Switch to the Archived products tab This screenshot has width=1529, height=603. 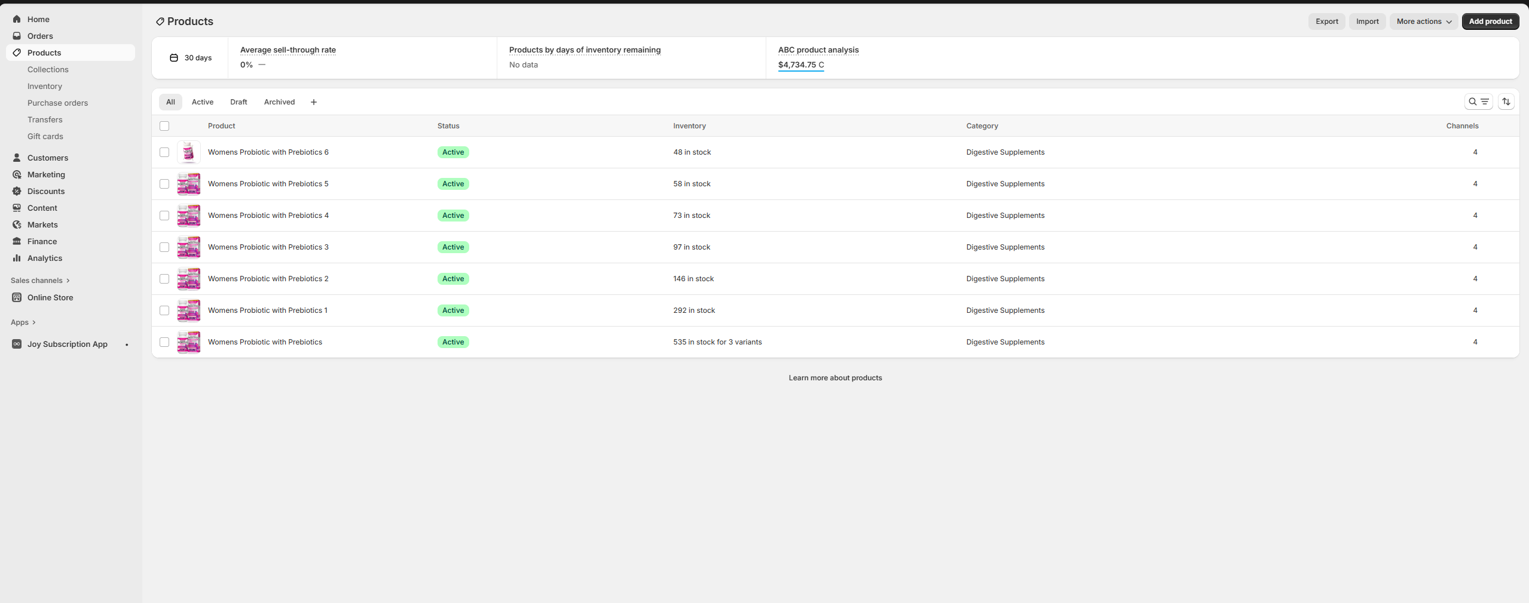pyautogui.click(x=279, y=102)
